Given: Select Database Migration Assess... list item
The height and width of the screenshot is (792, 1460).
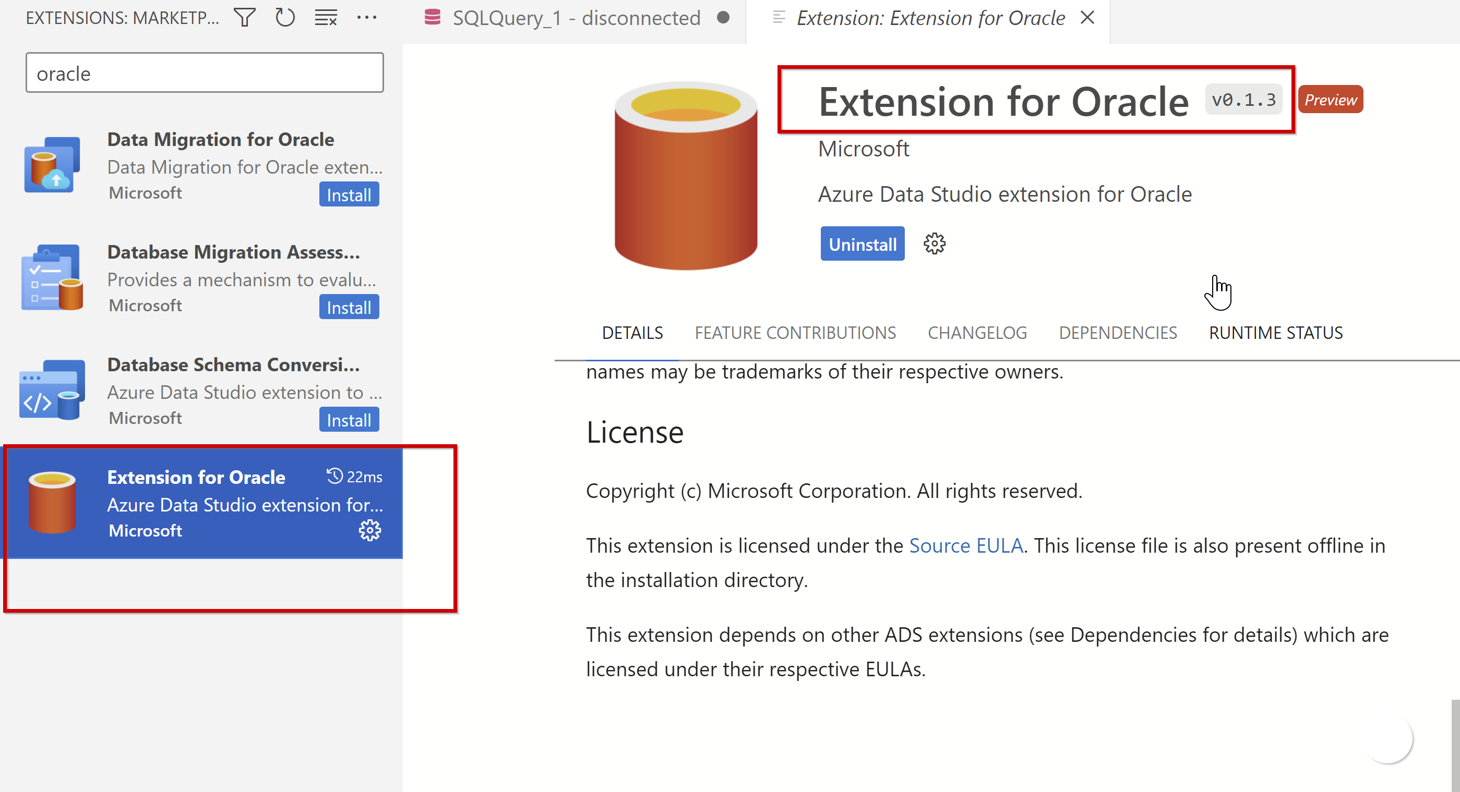Looking at the screenshot, I should (202, 277).
